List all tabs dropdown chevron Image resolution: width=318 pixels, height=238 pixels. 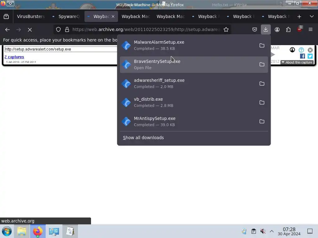[312, 17]
